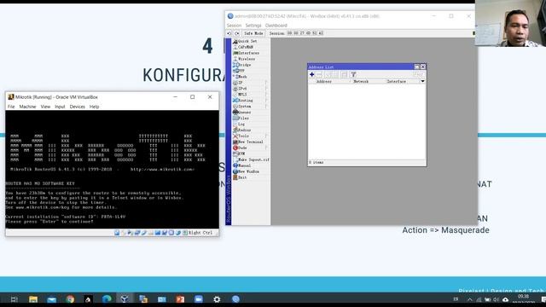The width and height of the screenshot is (546, 307).
Task: Sort by the Address column header
Action: point(324,82)
